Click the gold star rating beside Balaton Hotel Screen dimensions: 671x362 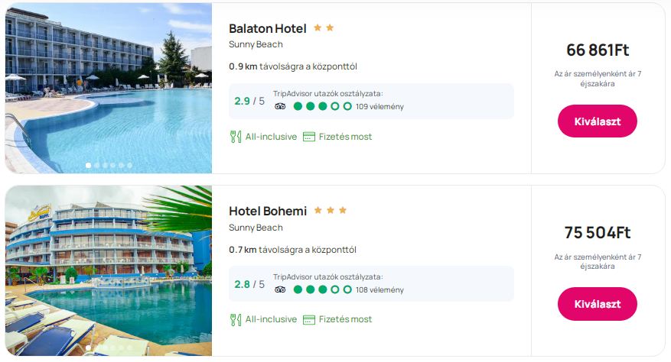tap(324, 28)
